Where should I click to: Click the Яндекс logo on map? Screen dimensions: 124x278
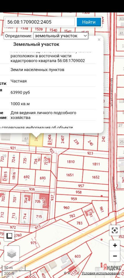coord(112,267)
